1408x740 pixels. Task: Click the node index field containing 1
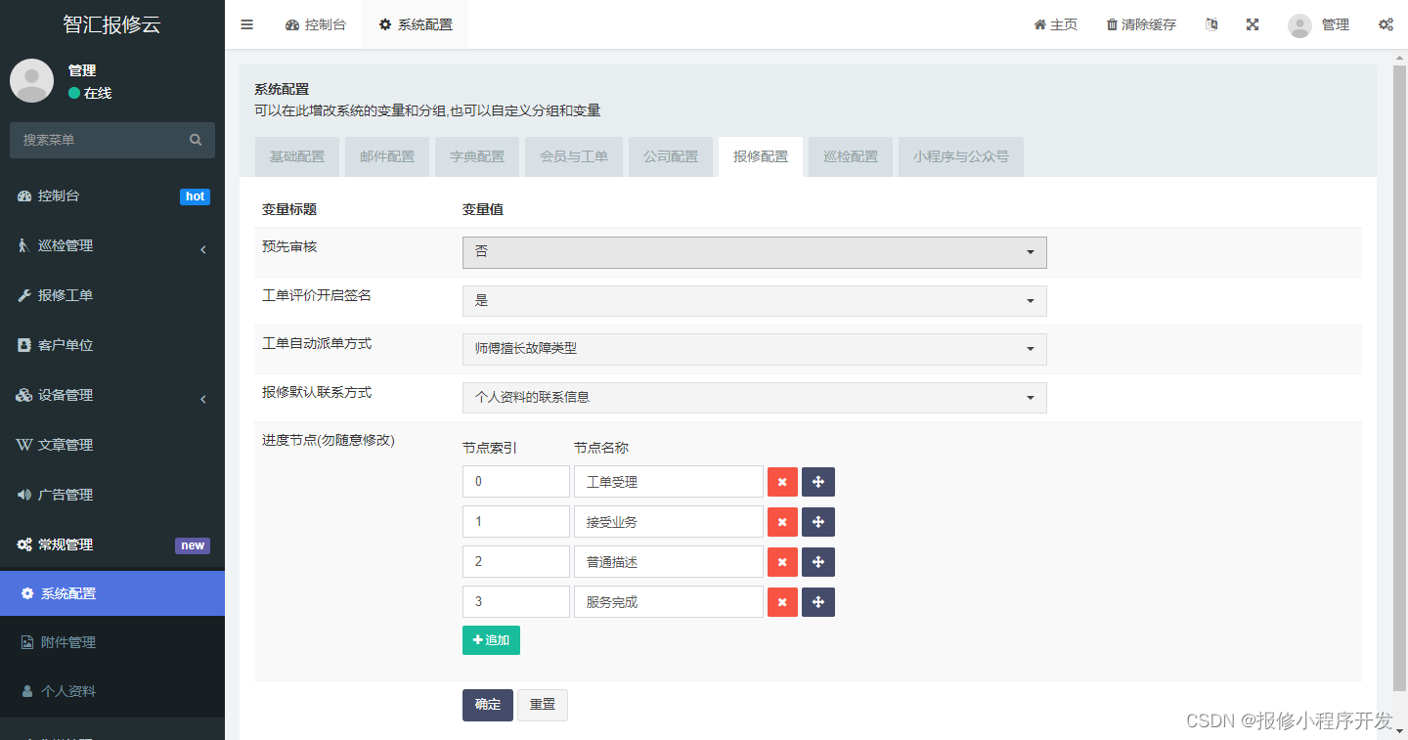tap(516, 522)
